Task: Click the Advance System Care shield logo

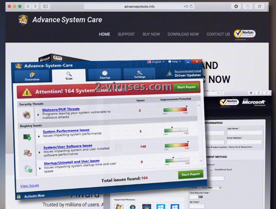Action: [x=23, y=20]
